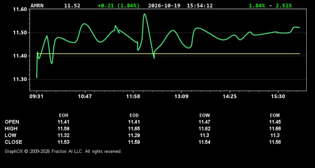Click EOW high value 11.62
The height and width of the screenshot is (168, 315).
tap(205, 129)
